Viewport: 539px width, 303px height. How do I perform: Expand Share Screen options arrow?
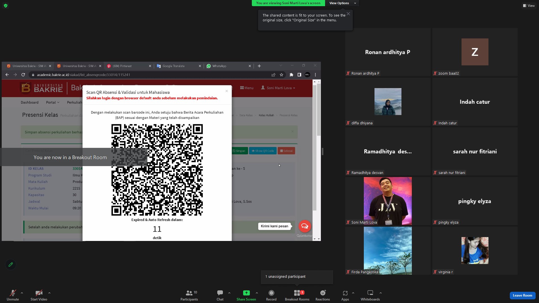(x=257, y=293)
